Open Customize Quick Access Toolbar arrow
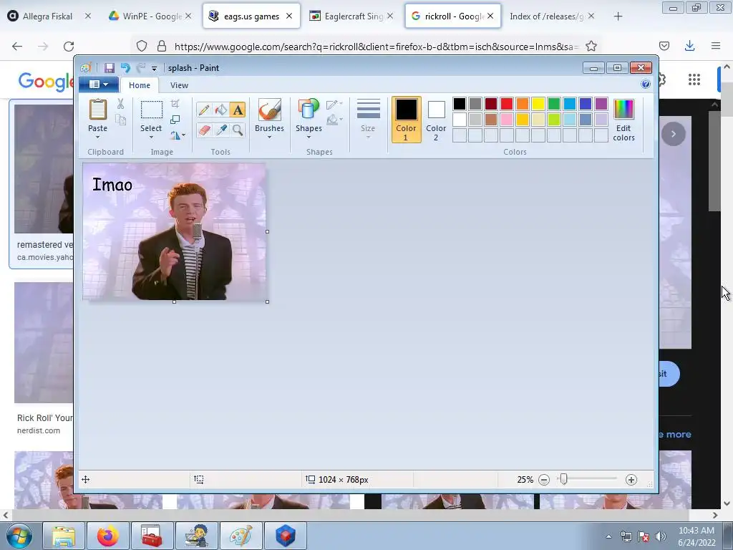Image resolution: width=733 pixels, height=550 pixels. click(x=154, y=69)
